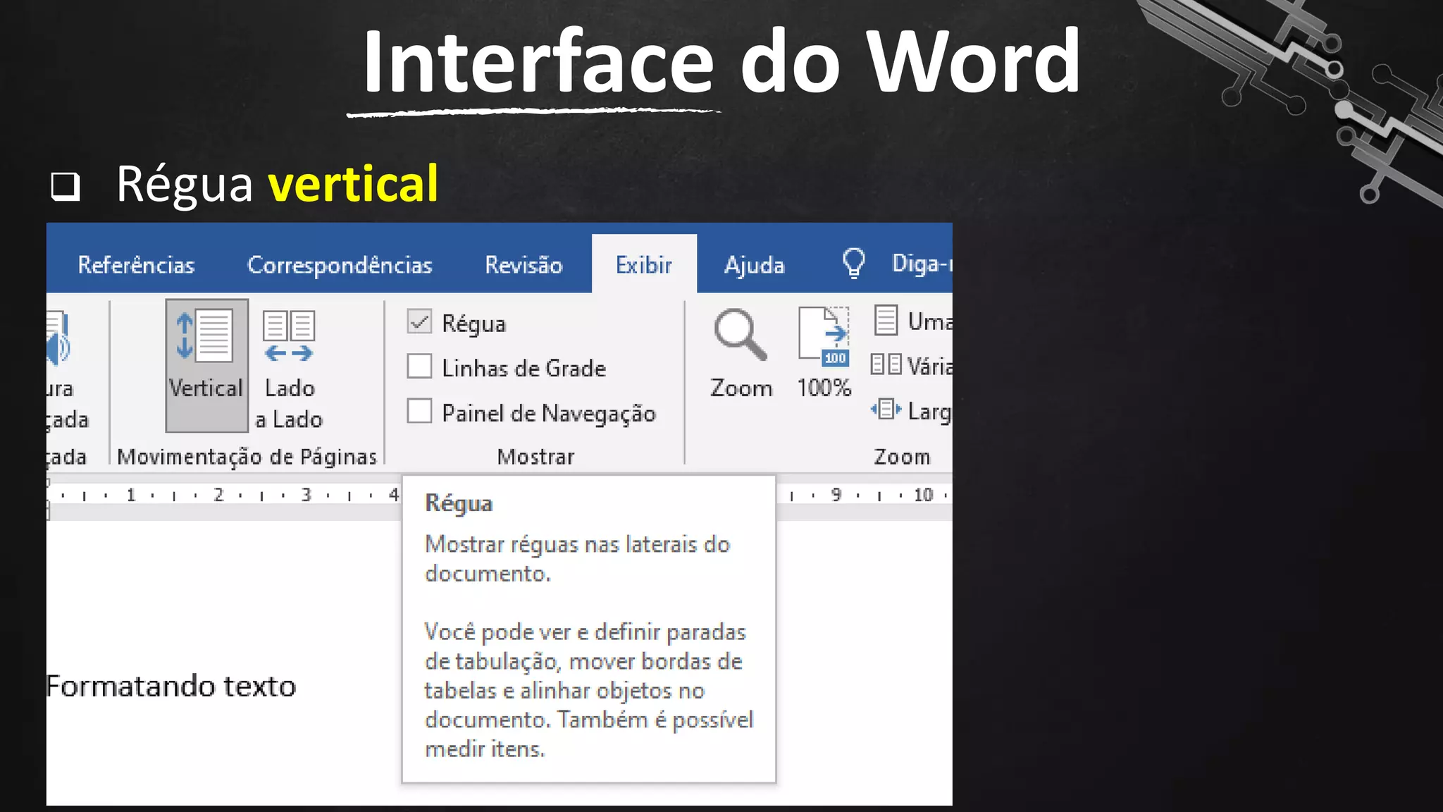The width and height of the screenshot is (1443, 812).
Task: Click the horizontal ruler at mark 2
Action: (x=218, y=495)
